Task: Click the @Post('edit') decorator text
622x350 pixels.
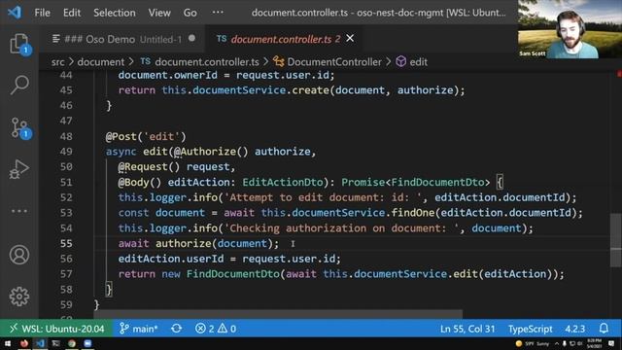Action: 146,136
